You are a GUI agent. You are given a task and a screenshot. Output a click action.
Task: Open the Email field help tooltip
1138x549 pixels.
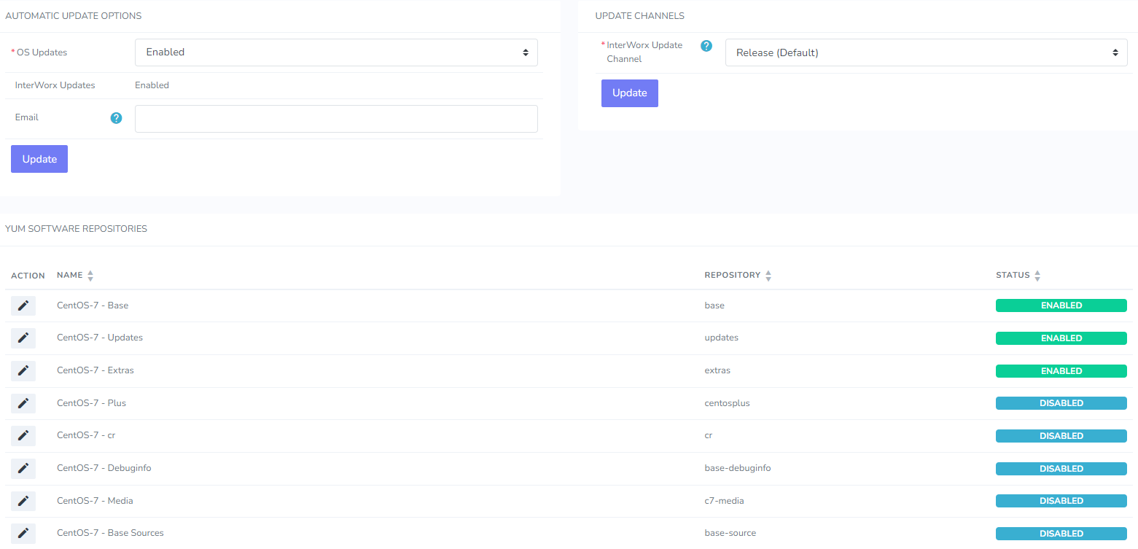116,117
